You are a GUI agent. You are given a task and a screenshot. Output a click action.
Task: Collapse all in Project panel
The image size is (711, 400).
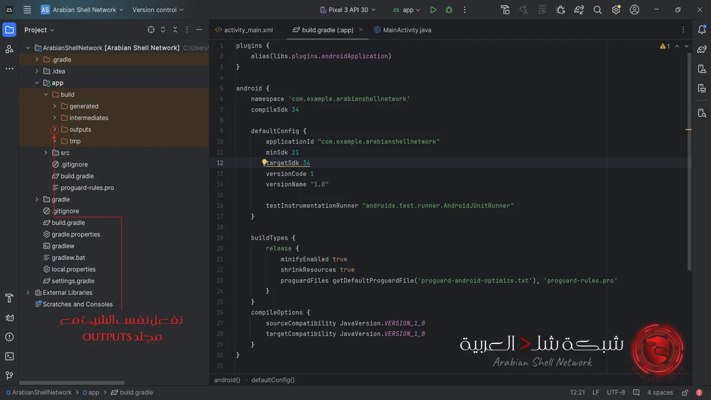pos(175,30)
